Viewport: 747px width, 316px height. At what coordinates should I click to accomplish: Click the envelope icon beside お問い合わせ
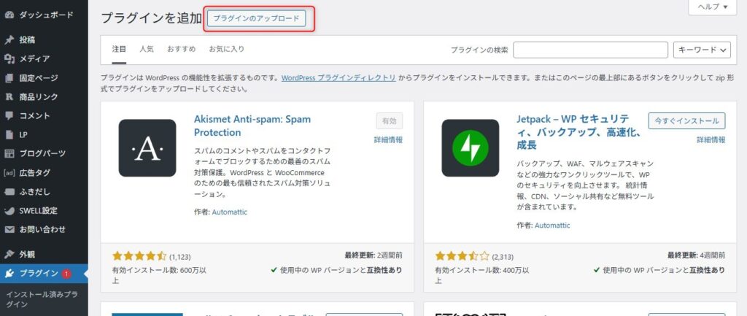pyautogui.click(x=9, y=229)
